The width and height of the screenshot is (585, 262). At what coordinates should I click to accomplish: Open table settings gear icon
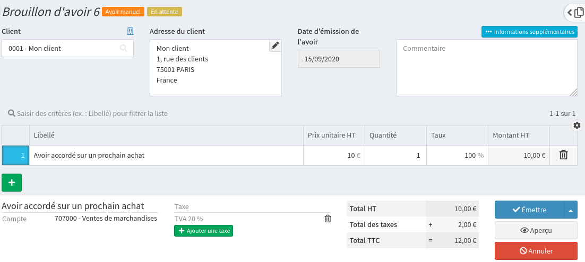577,125
